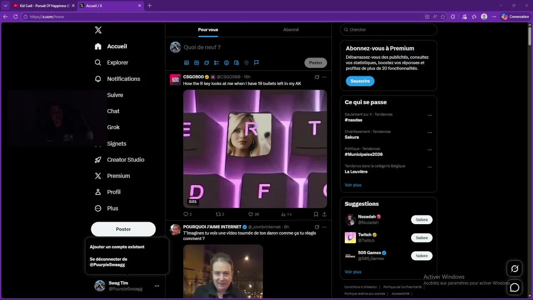Click the Grok icon in the composer
Viewport: 533px width, 300px height.
point(207,63)
